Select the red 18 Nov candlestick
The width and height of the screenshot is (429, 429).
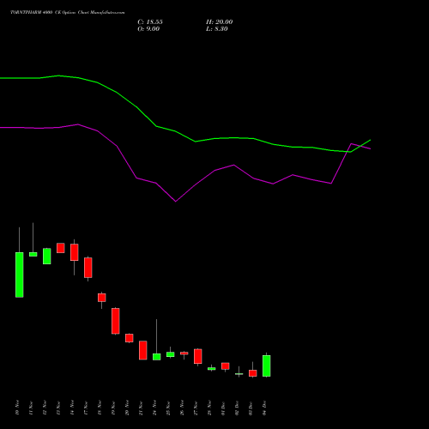(x=102, y=298)
